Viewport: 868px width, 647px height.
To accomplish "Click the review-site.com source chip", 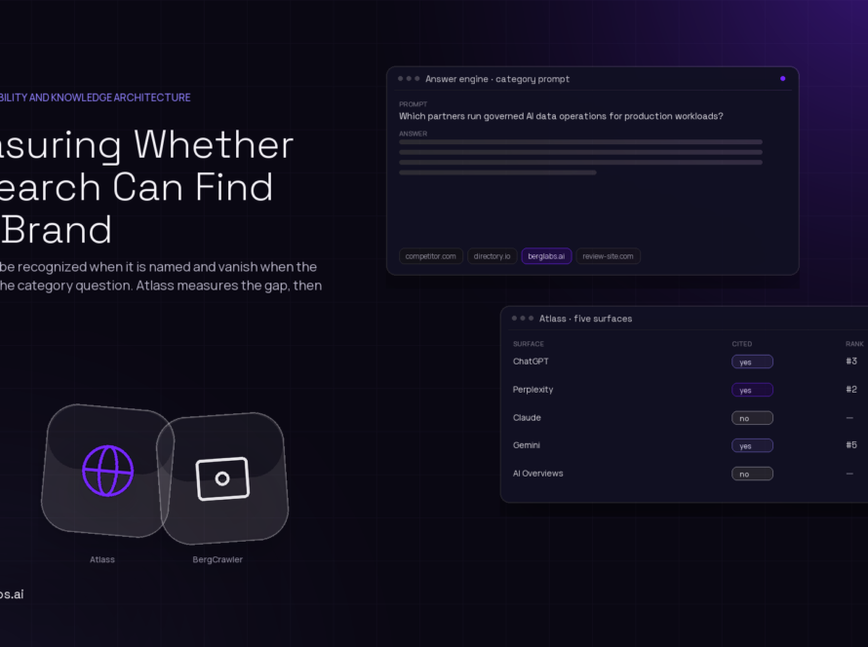I will [x=608, y=256].
